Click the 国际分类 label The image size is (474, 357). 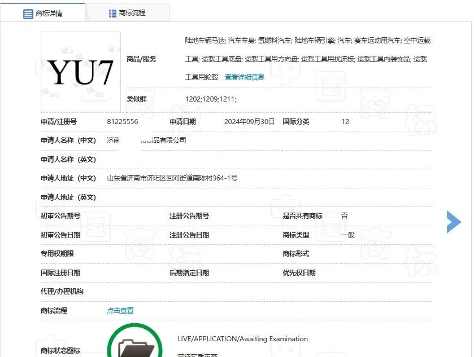[296, 122]
